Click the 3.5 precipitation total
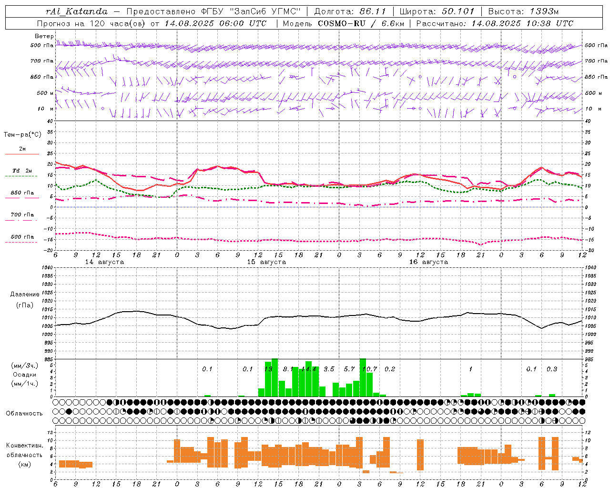The image size is (610, 488). click(329, 369)
